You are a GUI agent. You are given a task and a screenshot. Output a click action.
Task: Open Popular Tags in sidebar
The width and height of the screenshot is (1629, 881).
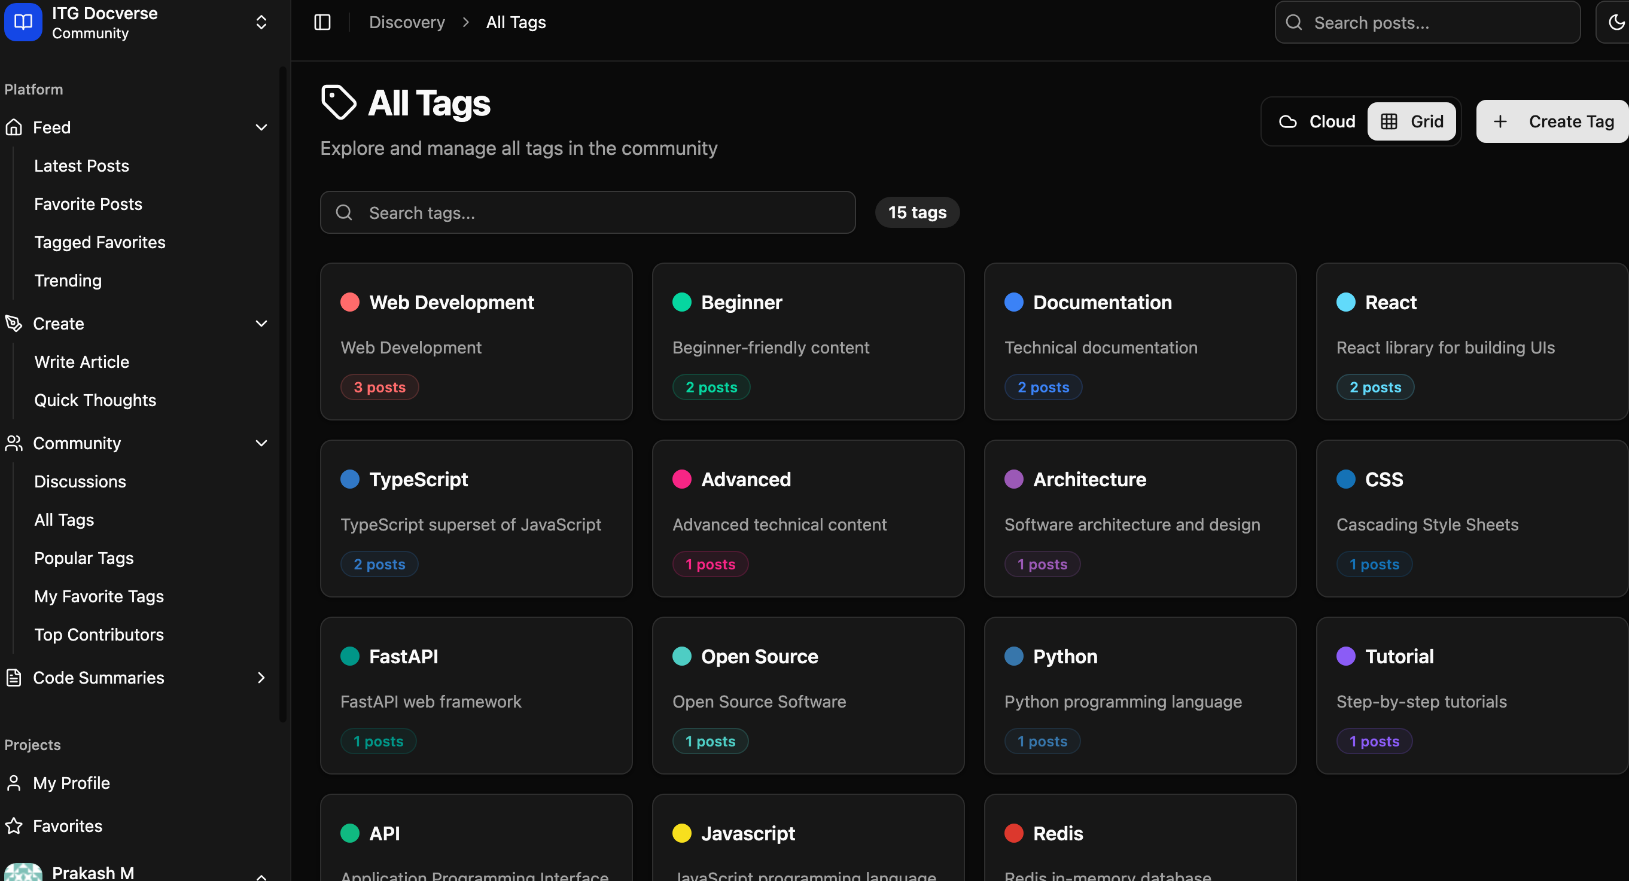coord(84,558)
